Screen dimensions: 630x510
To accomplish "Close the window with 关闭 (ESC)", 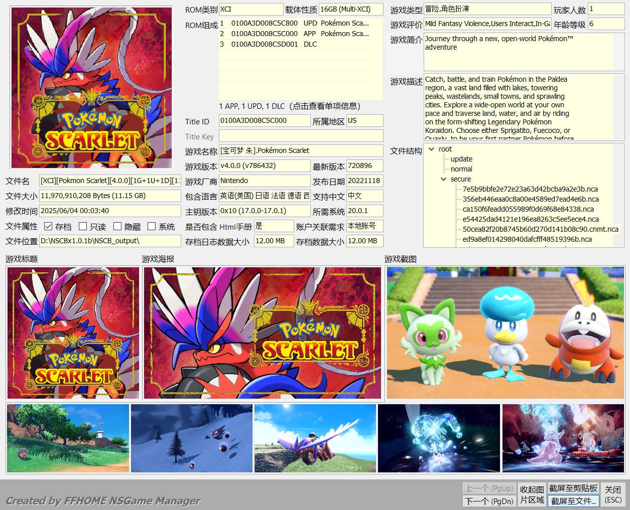I will click(613, 494).
